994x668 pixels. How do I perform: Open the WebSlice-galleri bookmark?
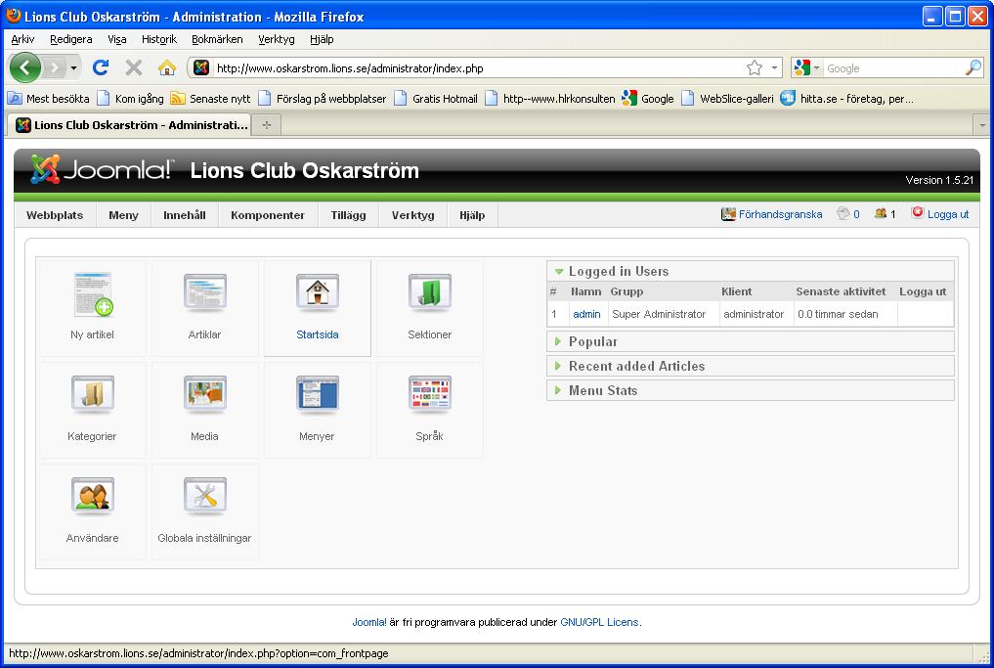tap(727, 99)
